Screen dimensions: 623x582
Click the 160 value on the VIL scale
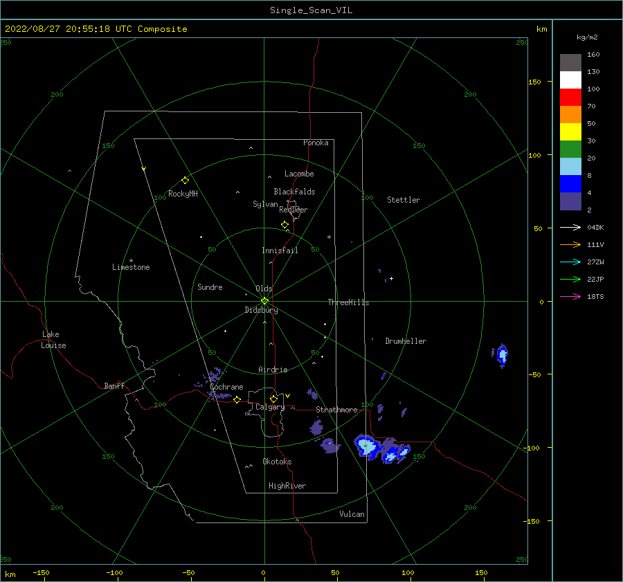point(593,55)
